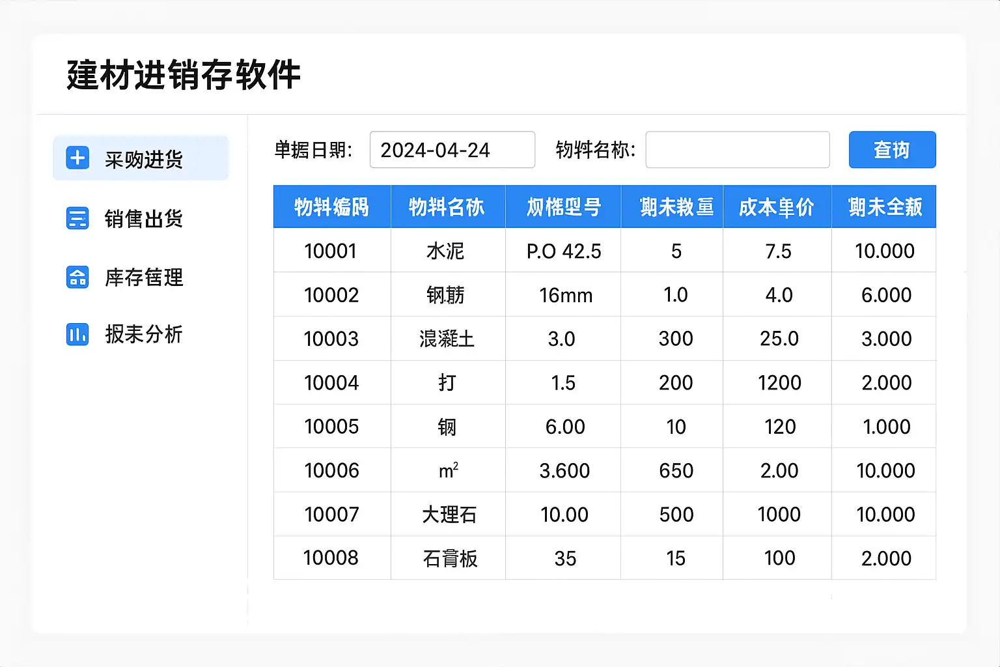Click the plus icon beside 采购进货

77,158
